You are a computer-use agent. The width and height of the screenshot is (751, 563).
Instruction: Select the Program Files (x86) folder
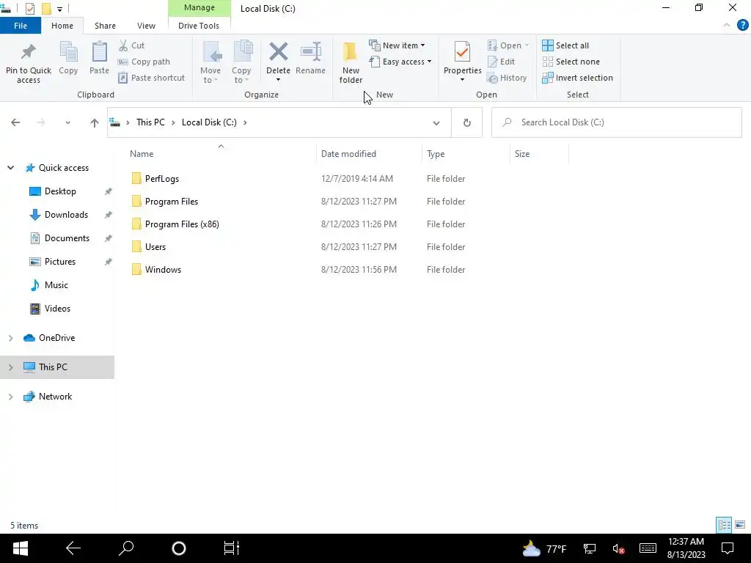coord(182,224)
